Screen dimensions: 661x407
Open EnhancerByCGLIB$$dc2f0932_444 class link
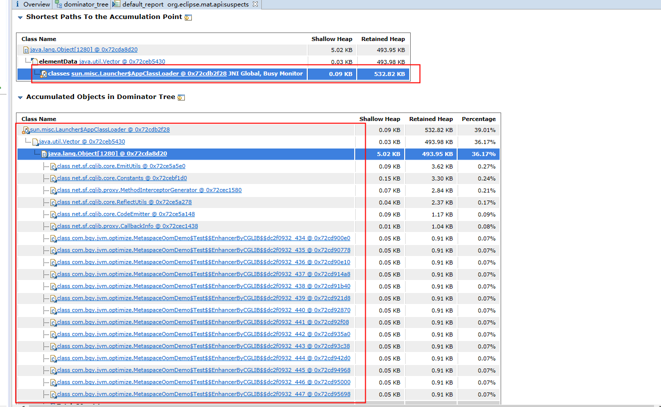[204, 358]
